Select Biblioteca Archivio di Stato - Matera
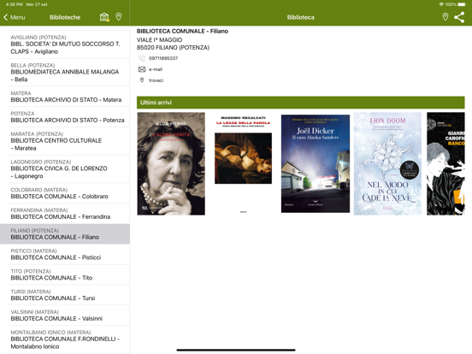472x354 pixels. click(65, 97)
